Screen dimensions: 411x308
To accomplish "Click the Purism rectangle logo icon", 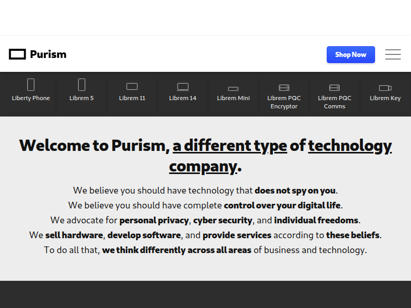I will (17, 54).
